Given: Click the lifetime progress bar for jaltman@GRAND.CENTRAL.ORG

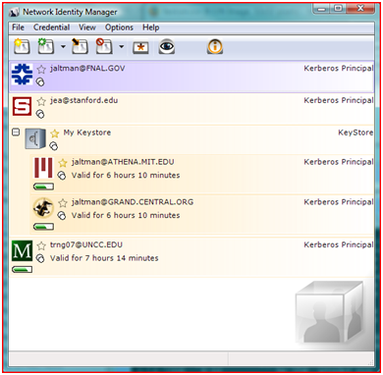Looking at the screenshot, I should (43, 227).
